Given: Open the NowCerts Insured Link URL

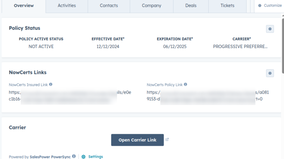Looking at the screenshot, I should click(x=70, y=96).
